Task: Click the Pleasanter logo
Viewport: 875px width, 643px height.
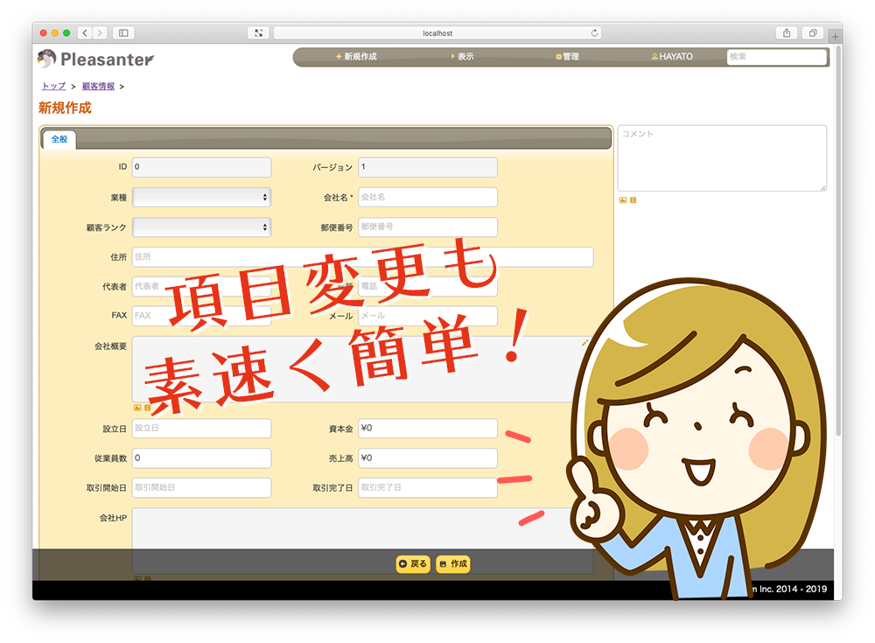Action: pos(95,59)
